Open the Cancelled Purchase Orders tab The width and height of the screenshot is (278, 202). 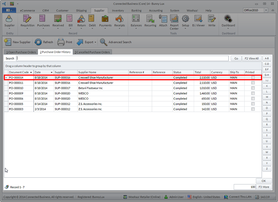92,52
